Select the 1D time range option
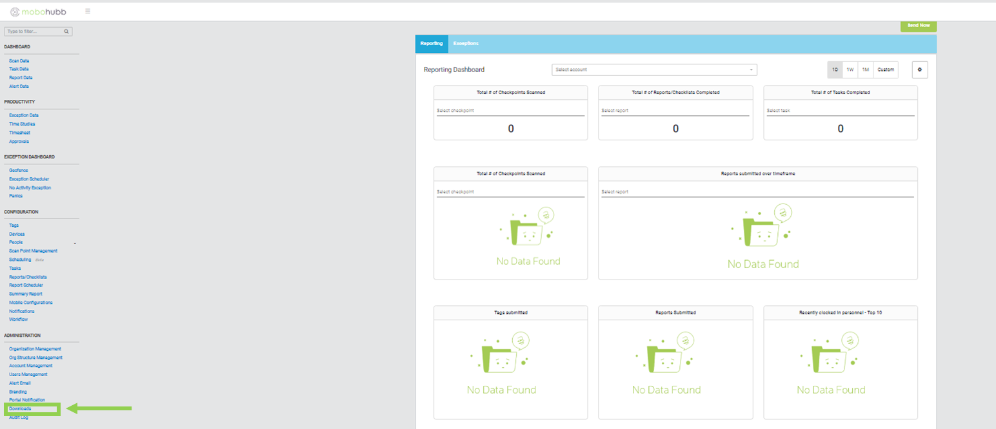996x429 pixels. pyautogui.click(x=835, y=70)
